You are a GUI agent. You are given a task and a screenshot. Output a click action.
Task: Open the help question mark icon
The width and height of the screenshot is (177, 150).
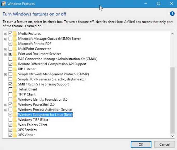[x=172, y=14]
